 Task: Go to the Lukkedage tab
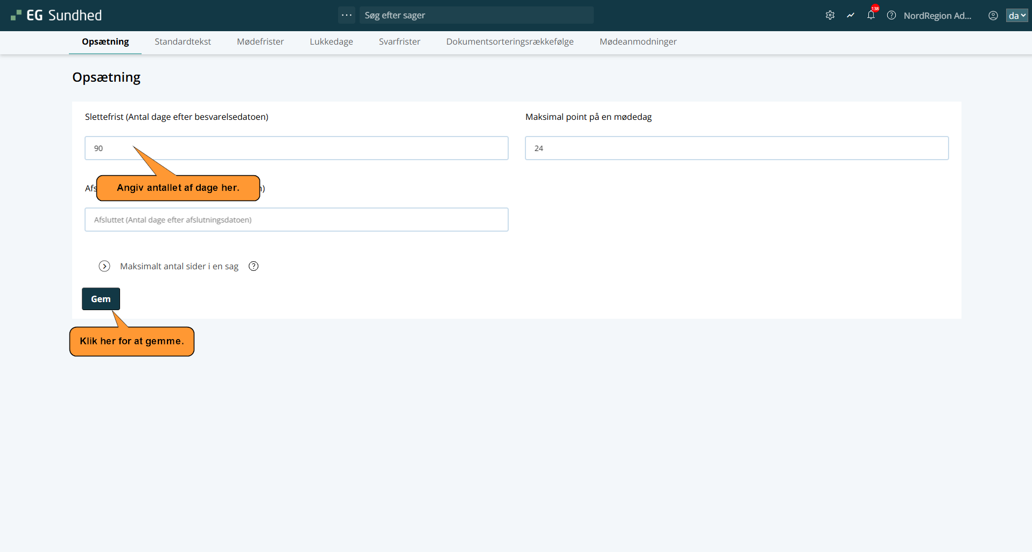tap(331, 42)
